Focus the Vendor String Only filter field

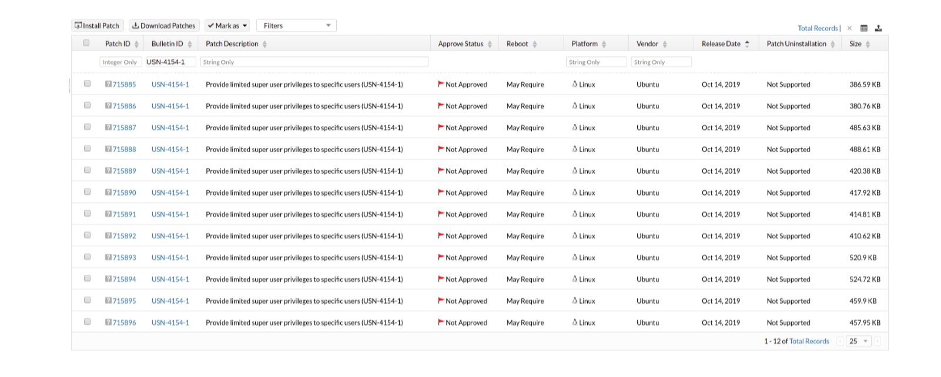pyautogui.click(x=662, y=62)
